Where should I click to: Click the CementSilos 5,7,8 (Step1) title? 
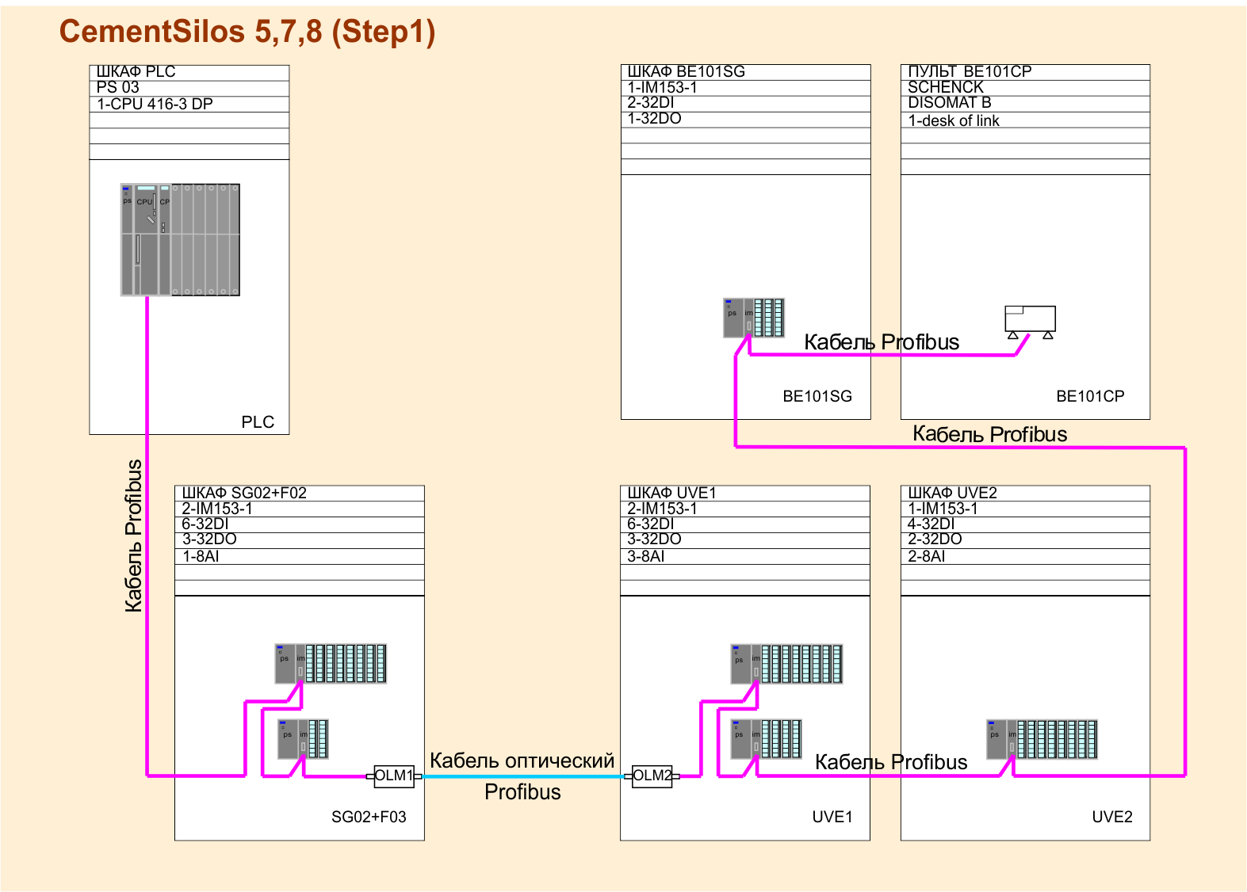(247, 32)
